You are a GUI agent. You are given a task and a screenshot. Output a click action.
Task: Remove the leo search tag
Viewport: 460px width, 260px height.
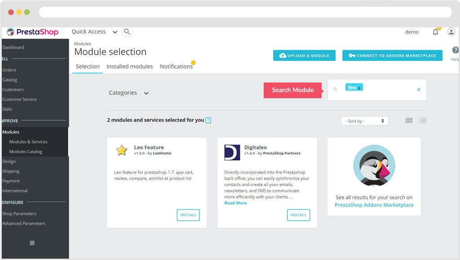point(359,88)
